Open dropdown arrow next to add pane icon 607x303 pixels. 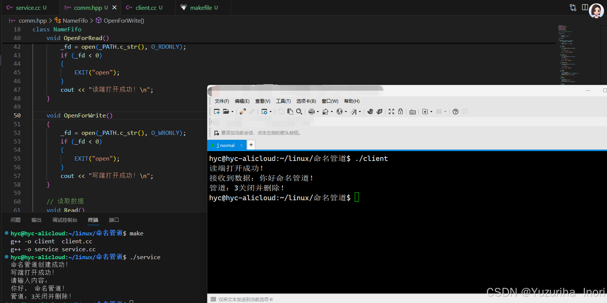(431, 112)
